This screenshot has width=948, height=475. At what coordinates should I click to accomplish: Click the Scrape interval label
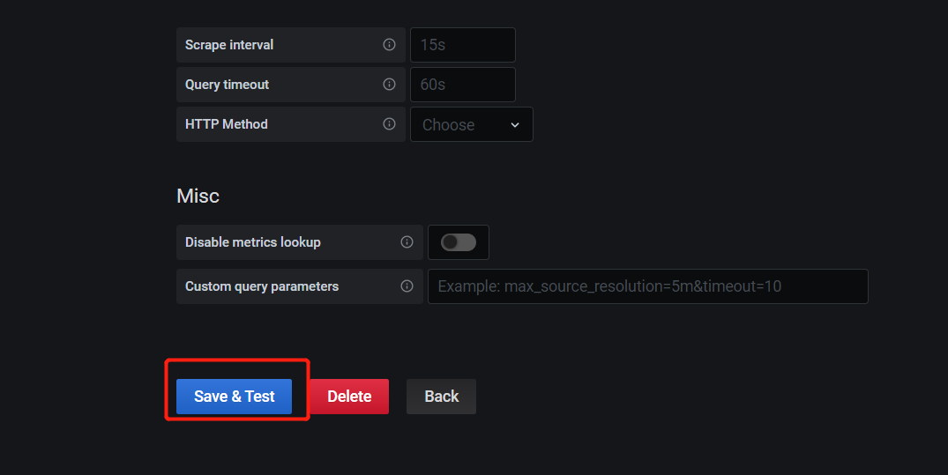(229, 45)
